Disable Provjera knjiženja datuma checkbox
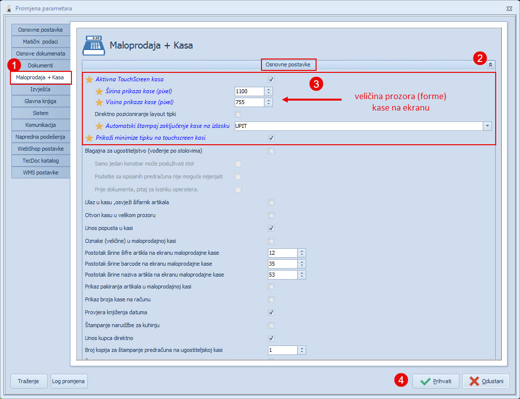 (x=271, y=313)
